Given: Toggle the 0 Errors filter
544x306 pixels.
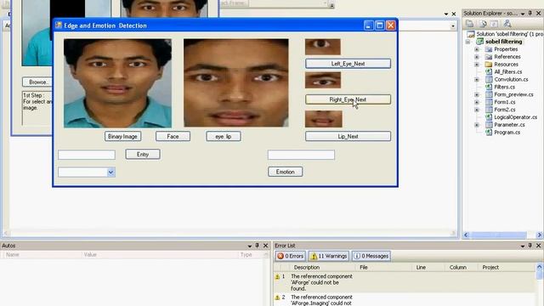Looking at the screenshot, I should coord(291,256).
